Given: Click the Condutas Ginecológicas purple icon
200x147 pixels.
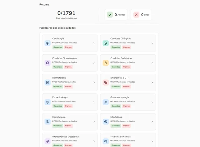Looking at the screenshot, I should pyautogui.click(x=47, y=63).
